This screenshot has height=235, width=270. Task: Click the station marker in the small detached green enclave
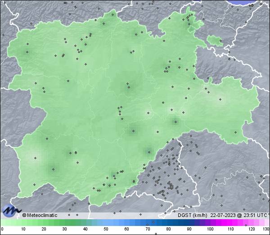(221, 41)
